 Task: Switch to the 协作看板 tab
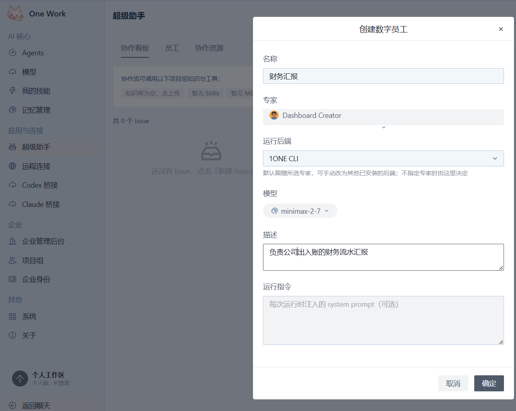tap(135, 48)
